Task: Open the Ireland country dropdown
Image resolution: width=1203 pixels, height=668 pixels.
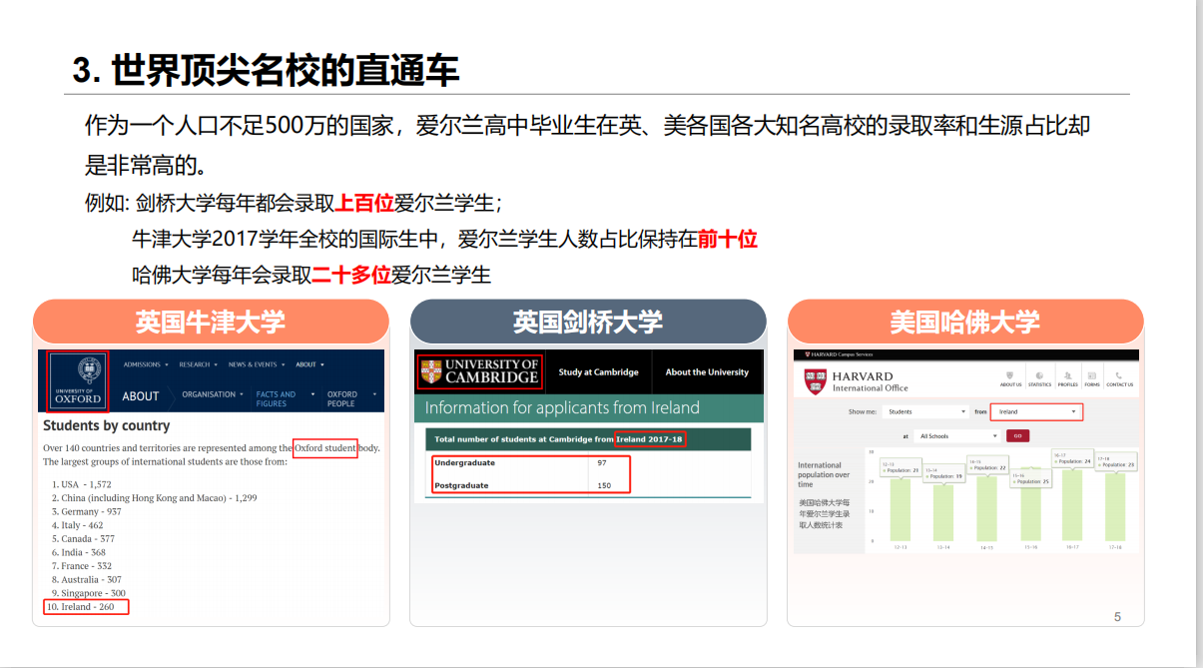Action: [x=1037, y=411]
